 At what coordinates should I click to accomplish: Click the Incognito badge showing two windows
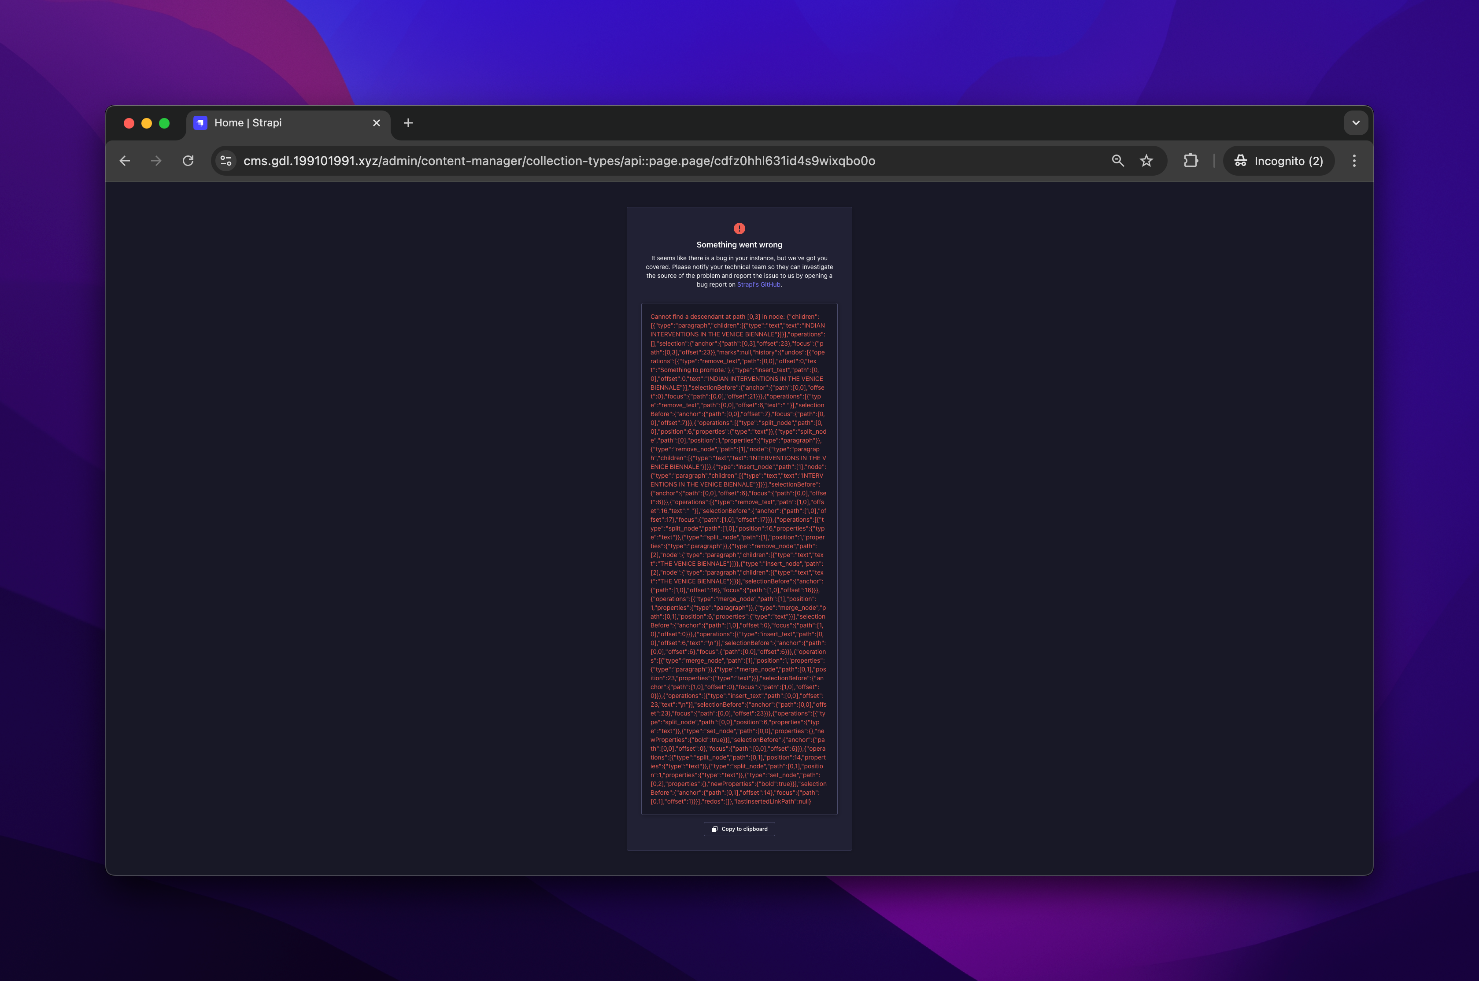[x=1278, y=161]
